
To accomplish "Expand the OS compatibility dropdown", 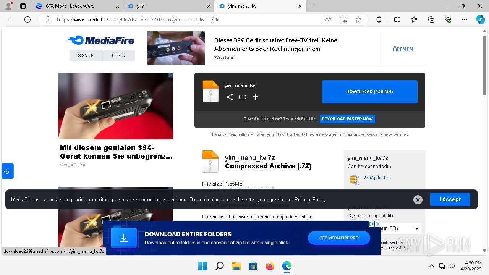I will coord(417,228).
